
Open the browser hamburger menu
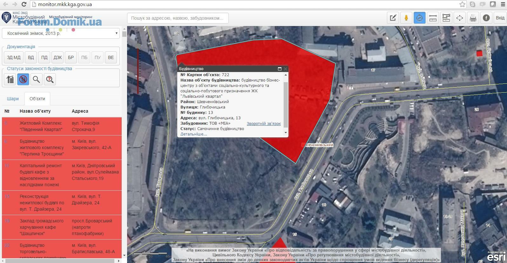(503, 4)
